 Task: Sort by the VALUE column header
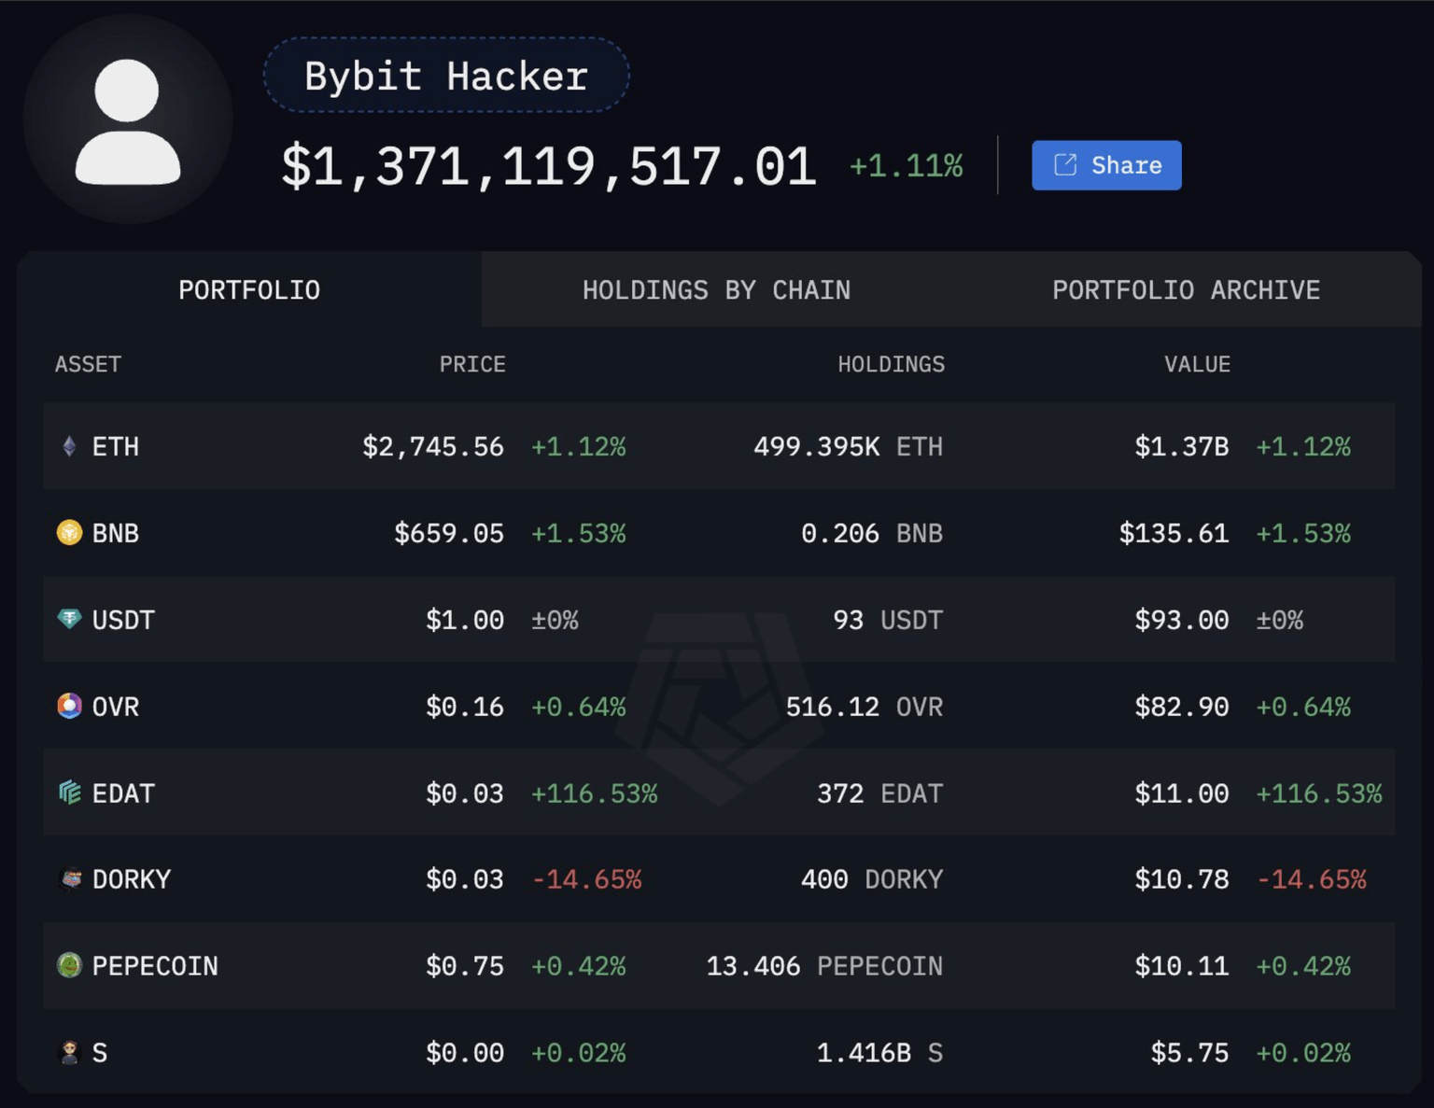click(1198, 364)
